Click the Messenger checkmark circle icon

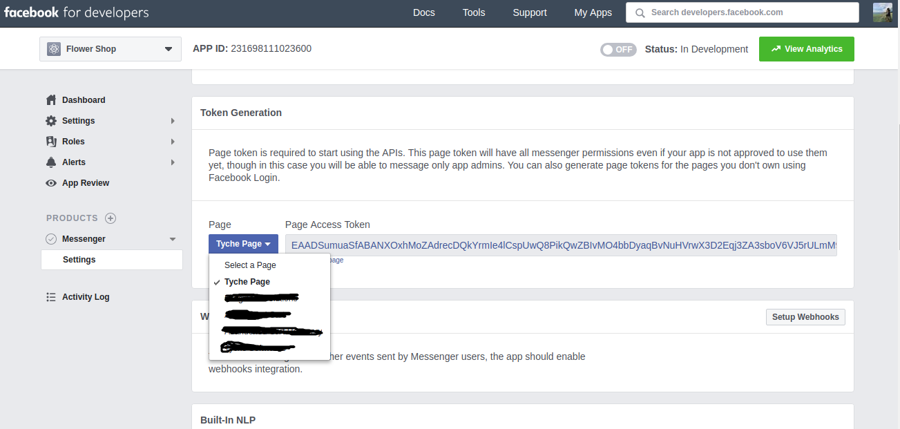51,239
